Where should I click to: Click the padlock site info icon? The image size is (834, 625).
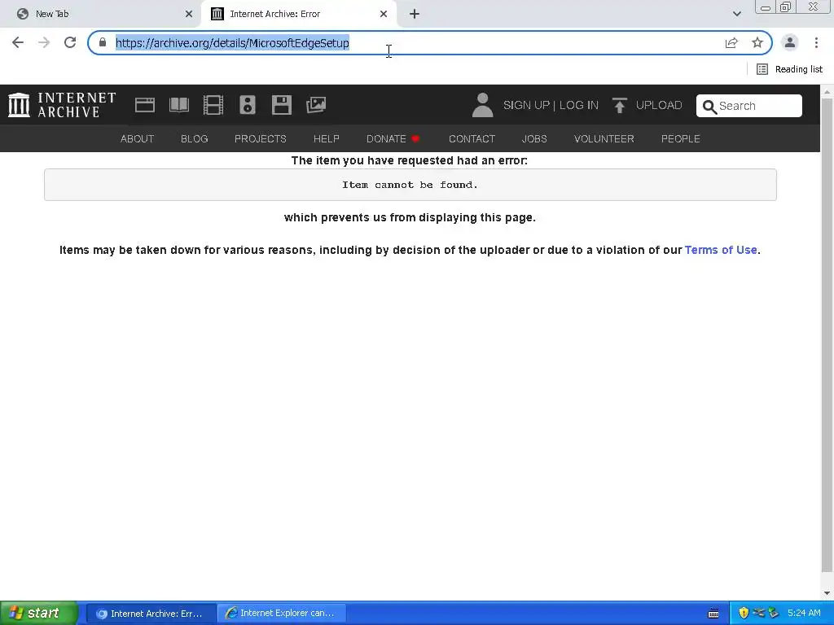click(103, 42)
